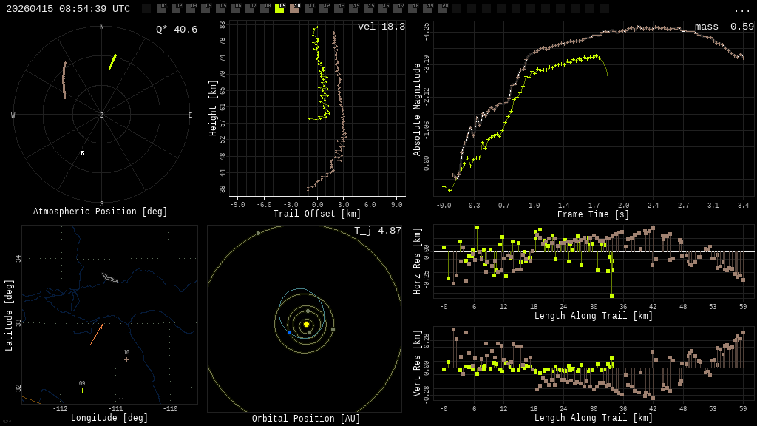This screenshot has height=426, width=757.
Task: Click the tan meteor streak in sky plot
Action: 64,80
